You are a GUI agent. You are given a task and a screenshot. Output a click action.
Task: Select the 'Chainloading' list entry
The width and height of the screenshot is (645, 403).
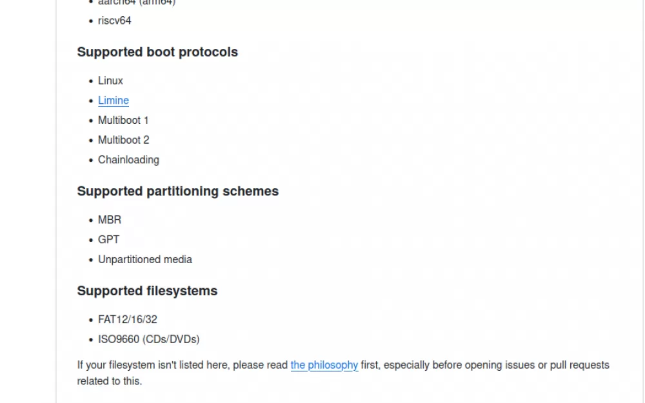[128, 160]
